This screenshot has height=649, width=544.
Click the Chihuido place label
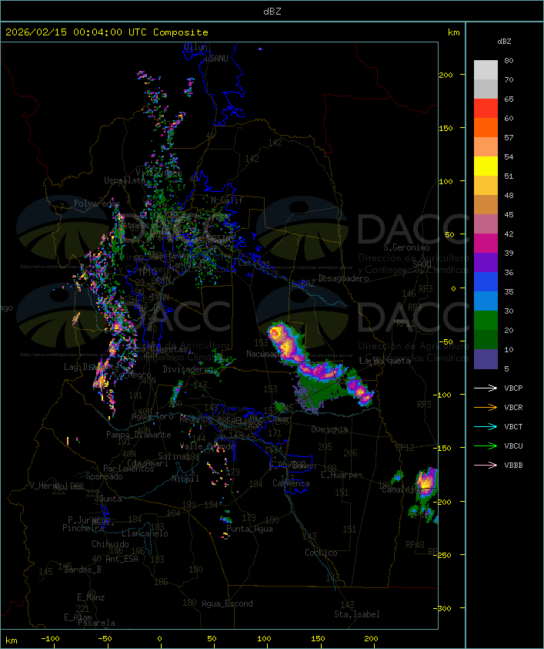[110, 544]
